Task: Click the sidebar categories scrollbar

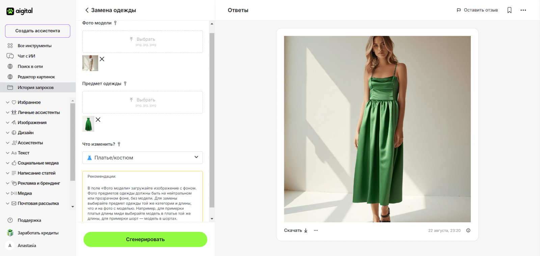Action: click(x=73, y=142)
